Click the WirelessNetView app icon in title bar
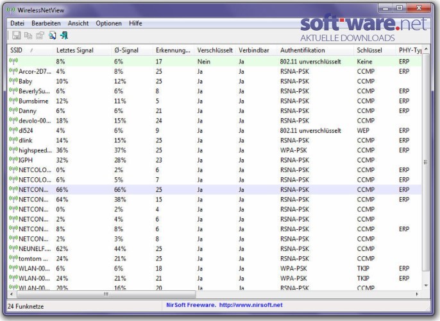The image size is (440, 321). pyautogui.click(x=11, y=10)
